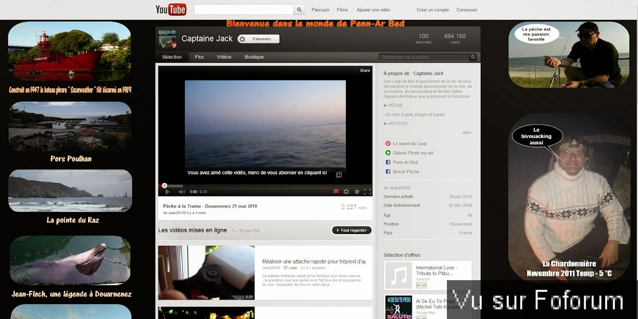The height and width of the screenshot is (319, 638).
Task: Open video title Pêche à la Traine
Action: point(210,206)
